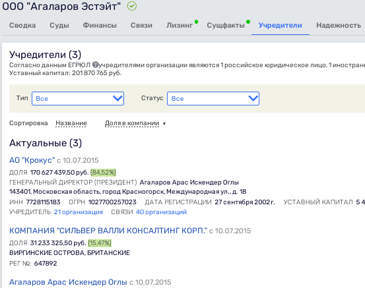Click the Уставный капитал 201 870 765 руб. line
The height and width of the screenshot is (288, 365).
click(65, 73)
